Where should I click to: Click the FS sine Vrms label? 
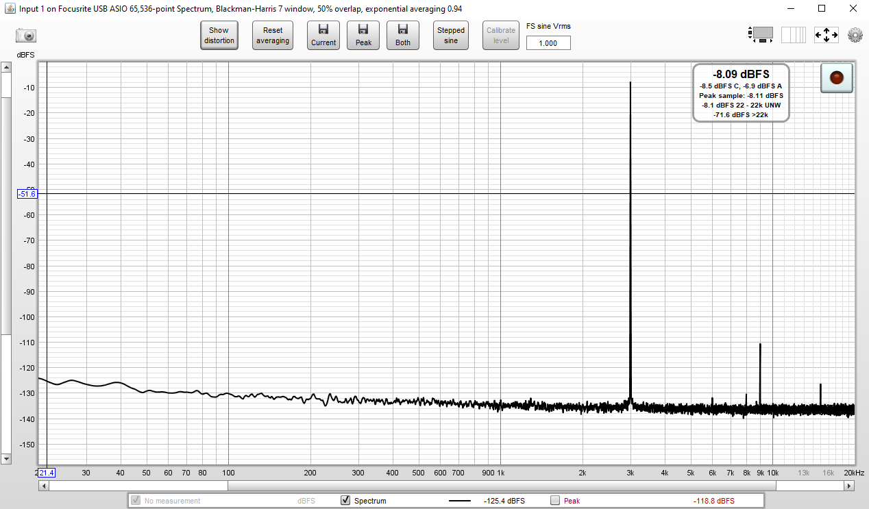pyautogui.click(x=548, y=26)
